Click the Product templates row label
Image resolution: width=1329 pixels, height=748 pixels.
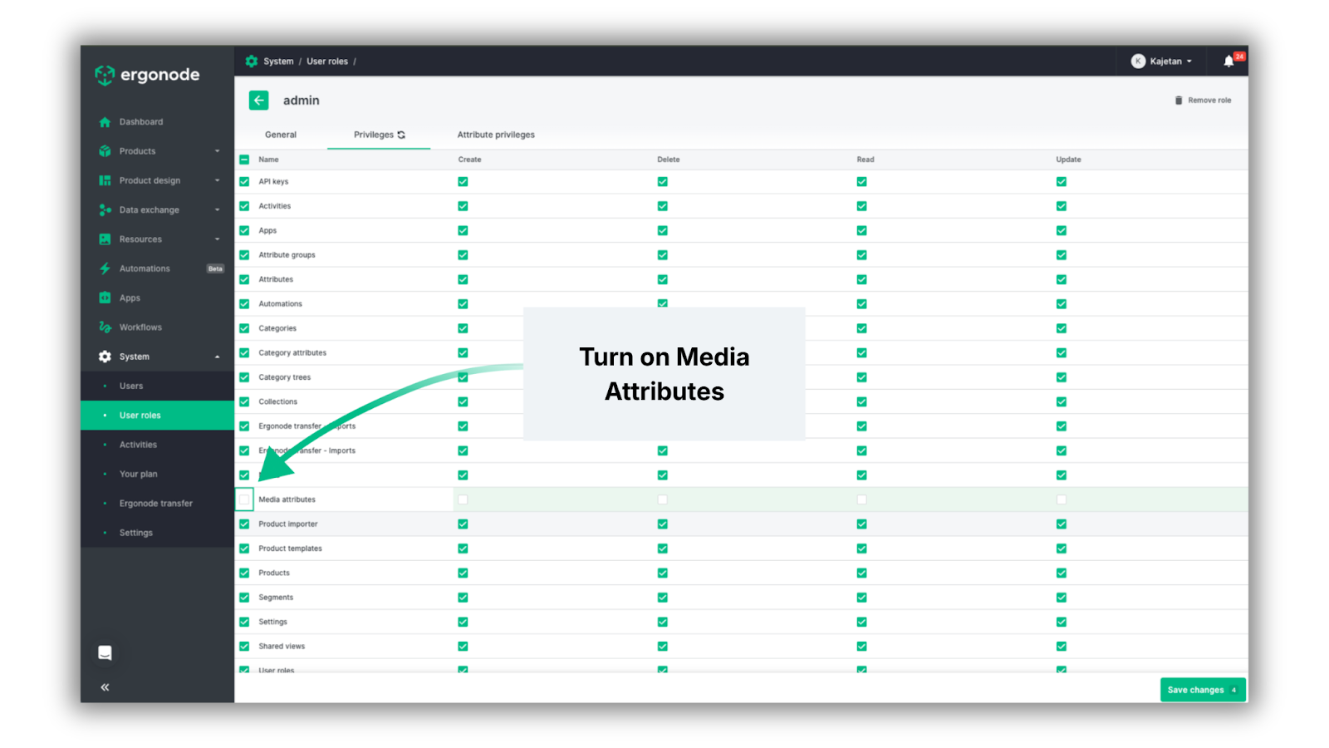click(290, 549)
